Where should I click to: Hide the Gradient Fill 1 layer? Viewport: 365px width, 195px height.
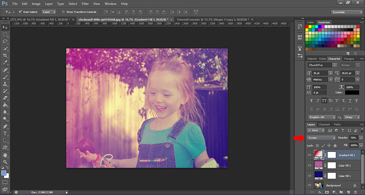[309, 155]
